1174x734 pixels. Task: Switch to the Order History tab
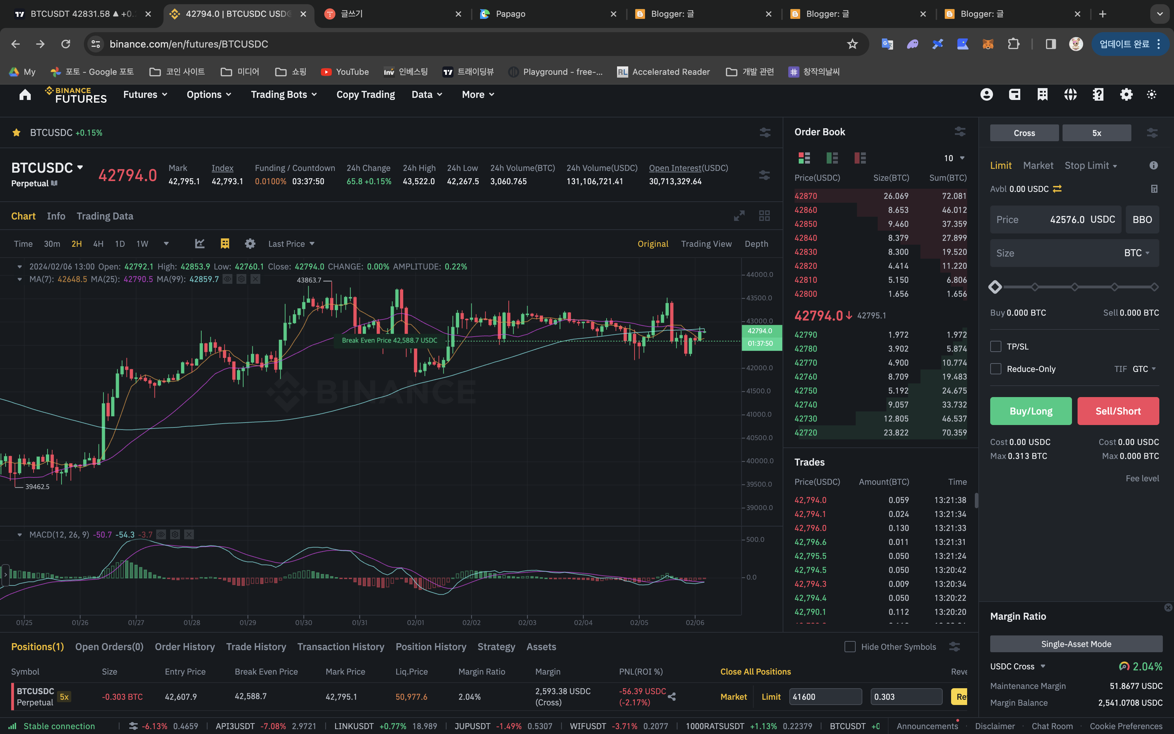(184, 647)
